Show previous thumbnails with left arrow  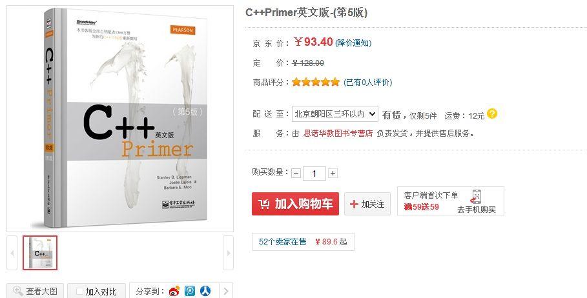[12, 253]
